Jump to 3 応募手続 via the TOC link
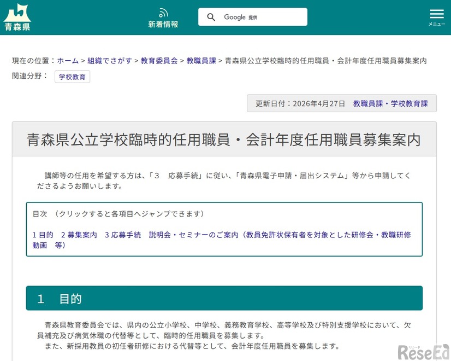 (x=122, y=234)
